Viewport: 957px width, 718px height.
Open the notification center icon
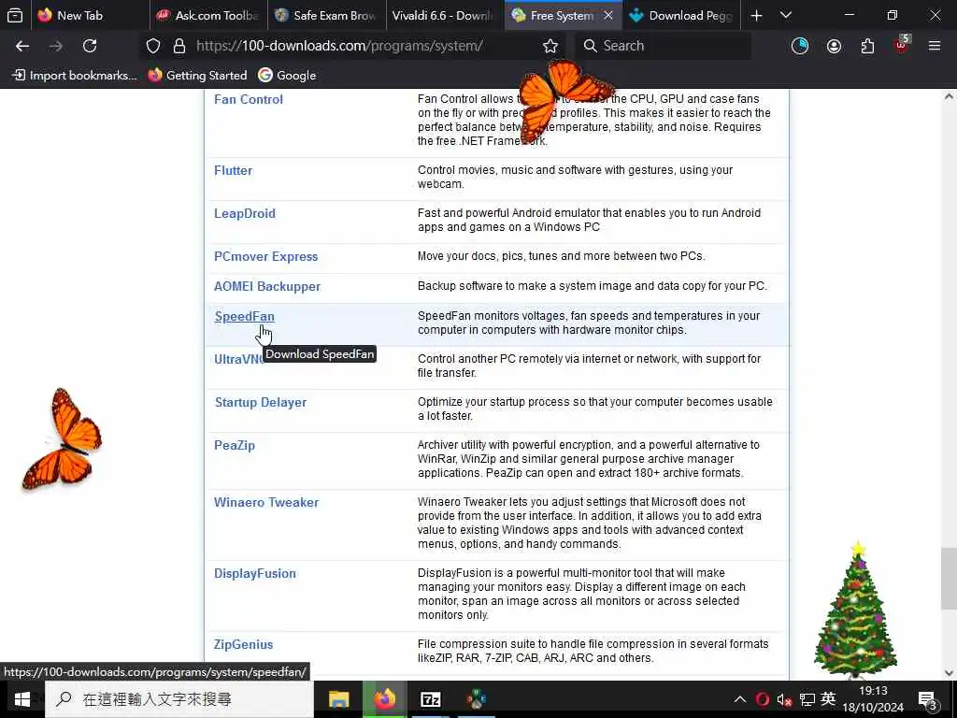(x=928, y=699)
